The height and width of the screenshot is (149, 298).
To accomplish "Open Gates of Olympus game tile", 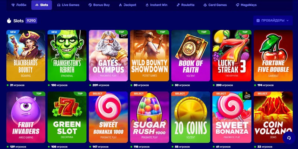I will pyautogui.click(x=108, y=55).
